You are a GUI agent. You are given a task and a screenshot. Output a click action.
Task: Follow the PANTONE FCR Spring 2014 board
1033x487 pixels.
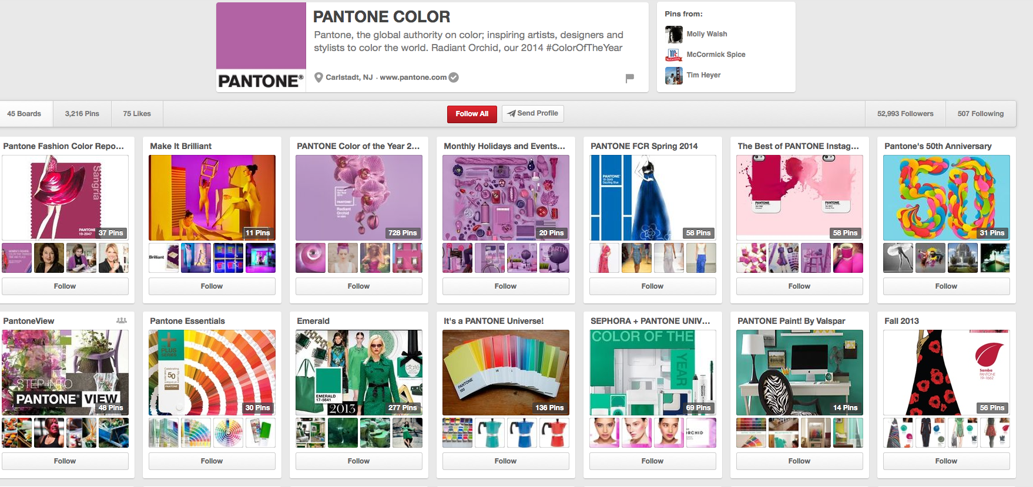coord(653,286)
